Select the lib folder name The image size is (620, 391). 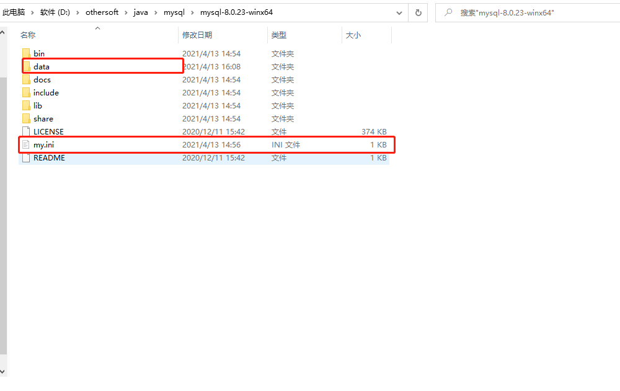click(38, 105)
